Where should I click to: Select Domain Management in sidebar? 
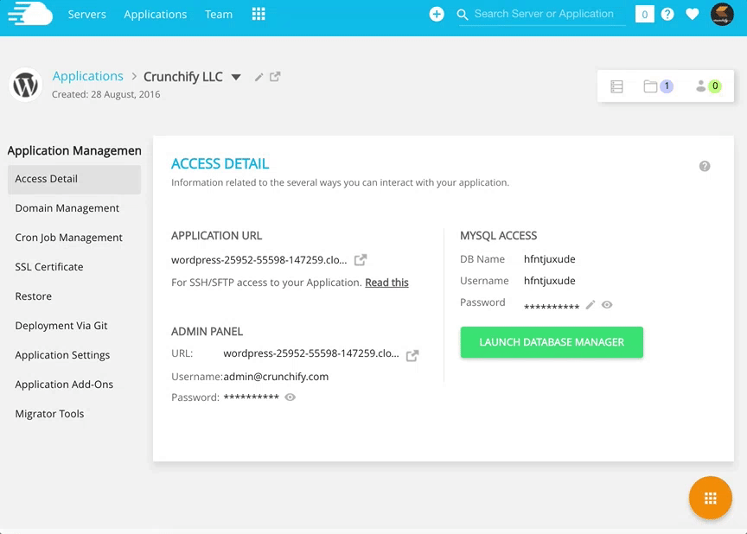click(67, 208)
